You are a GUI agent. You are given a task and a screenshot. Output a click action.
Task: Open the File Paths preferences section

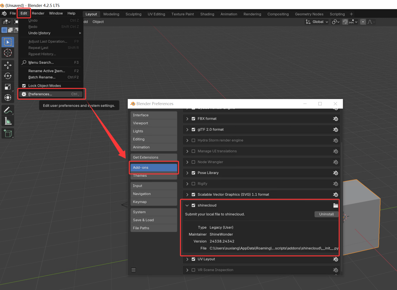154,228
